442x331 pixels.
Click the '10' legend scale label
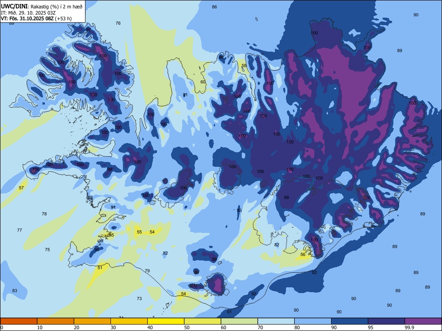pos(40,327)
